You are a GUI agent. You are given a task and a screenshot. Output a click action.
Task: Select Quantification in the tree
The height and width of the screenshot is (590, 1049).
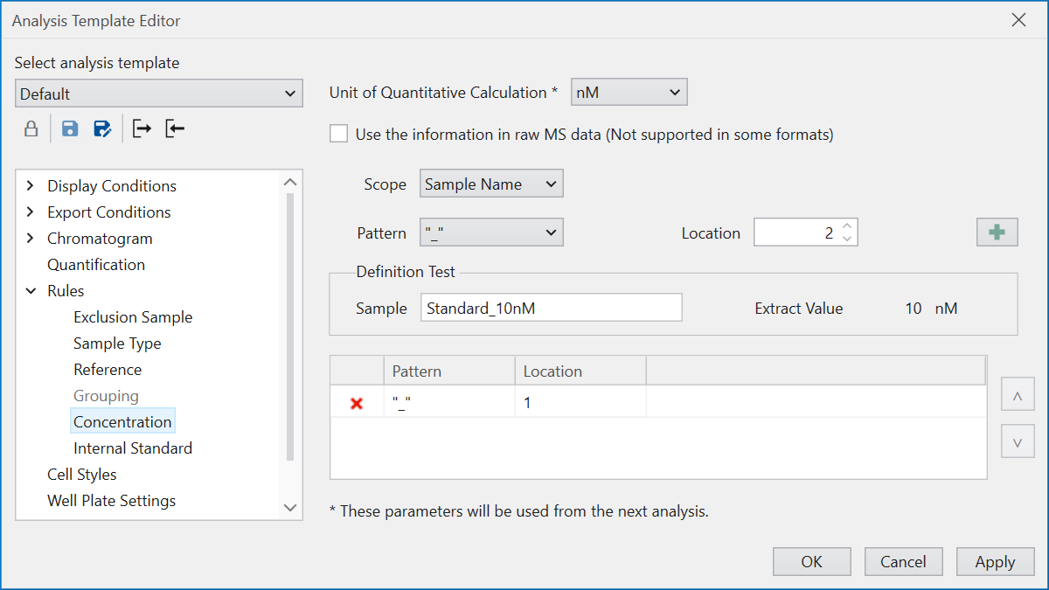pyautogui.click(x=96, y=265)
